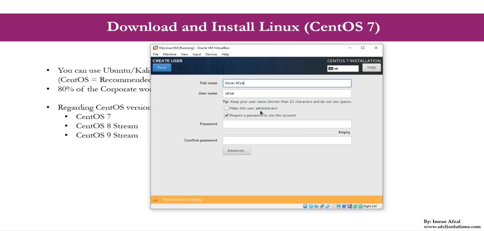Click the 'Tip: Keep your user name shorter' text
484x231 pixels.
point(287,102)
